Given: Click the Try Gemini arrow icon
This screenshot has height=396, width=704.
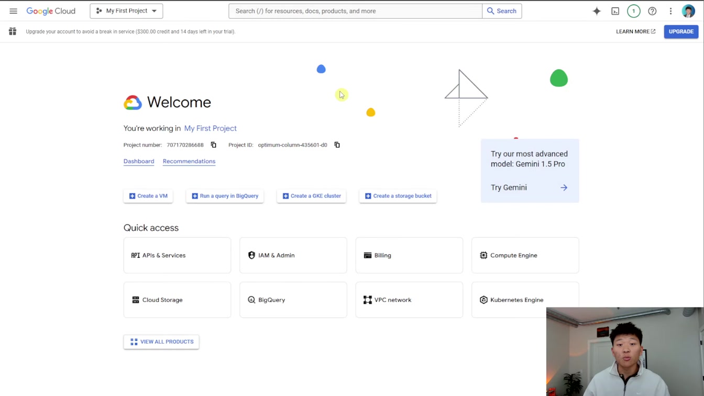Looking at the screenshot, I should (564, 188).
